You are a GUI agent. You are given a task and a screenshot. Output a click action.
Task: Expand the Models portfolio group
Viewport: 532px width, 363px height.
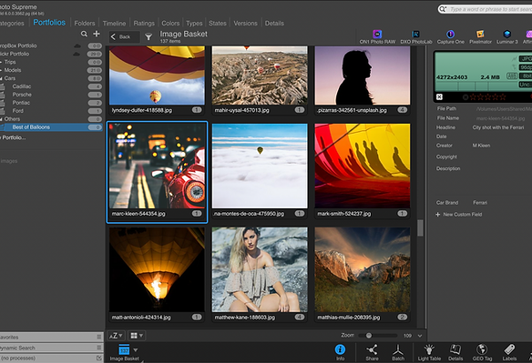coord(1,70)
